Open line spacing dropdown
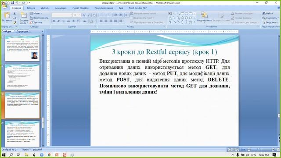Viewport: 281px width, 158px height. pos(126,15)
